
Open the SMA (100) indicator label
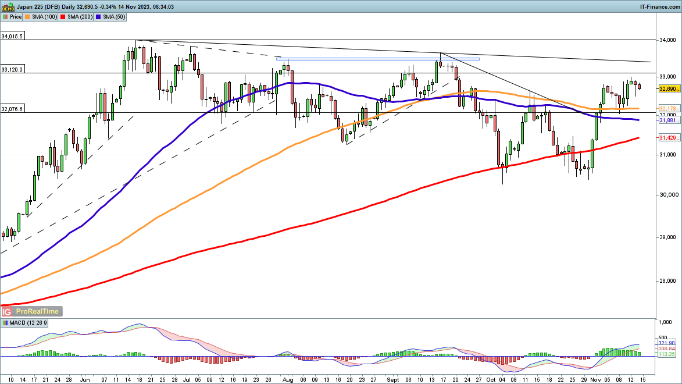(44, 16)
